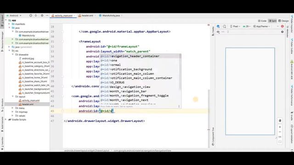Select the pan hand tool in the preview
The image size is (294, 165).
tap(280, 120)
